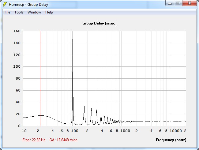This screenshot has height=150, width=199.
Task: Open the File menu
Action: point(7,12)
